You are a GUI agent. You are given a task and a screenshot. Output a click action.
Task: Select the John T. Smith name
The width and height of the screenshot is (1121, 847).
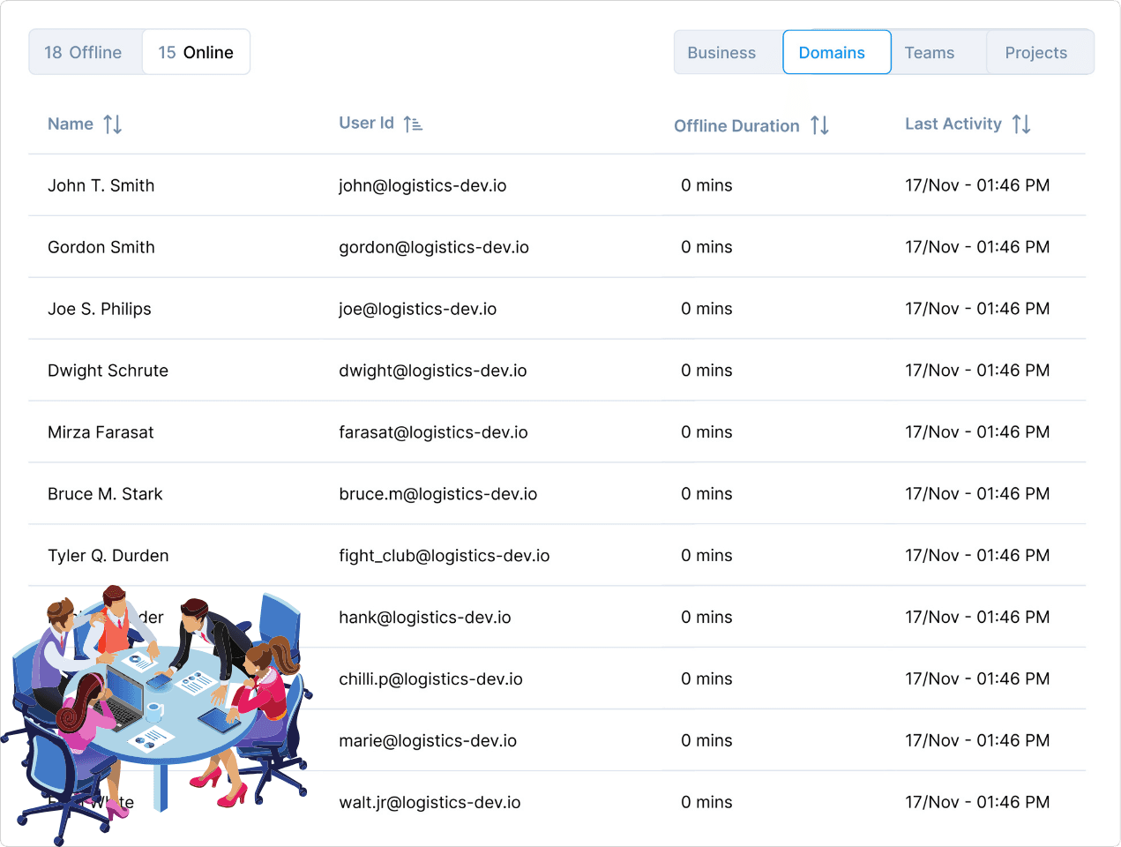click(101, 185)
